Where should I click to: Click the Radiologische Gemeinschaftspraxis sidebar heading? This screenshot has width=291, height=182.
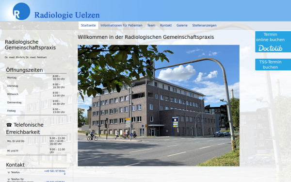tap(30, 45)
